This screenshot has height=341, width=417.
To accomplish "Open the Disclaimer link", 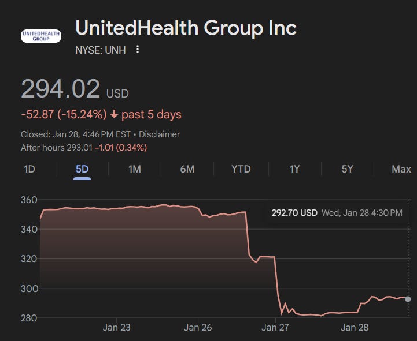I will pos(159,134).
